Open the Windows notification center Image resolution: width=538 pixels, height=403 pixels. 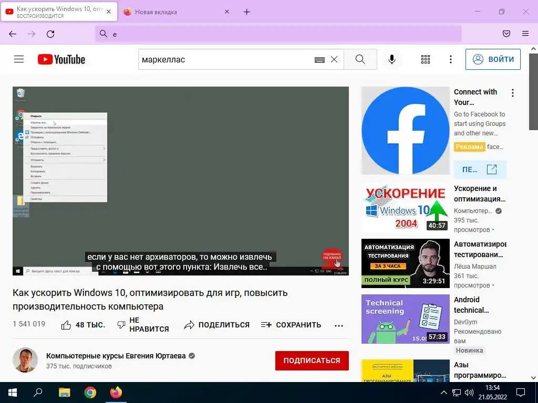pyautogui.click(x=521, y=393)
